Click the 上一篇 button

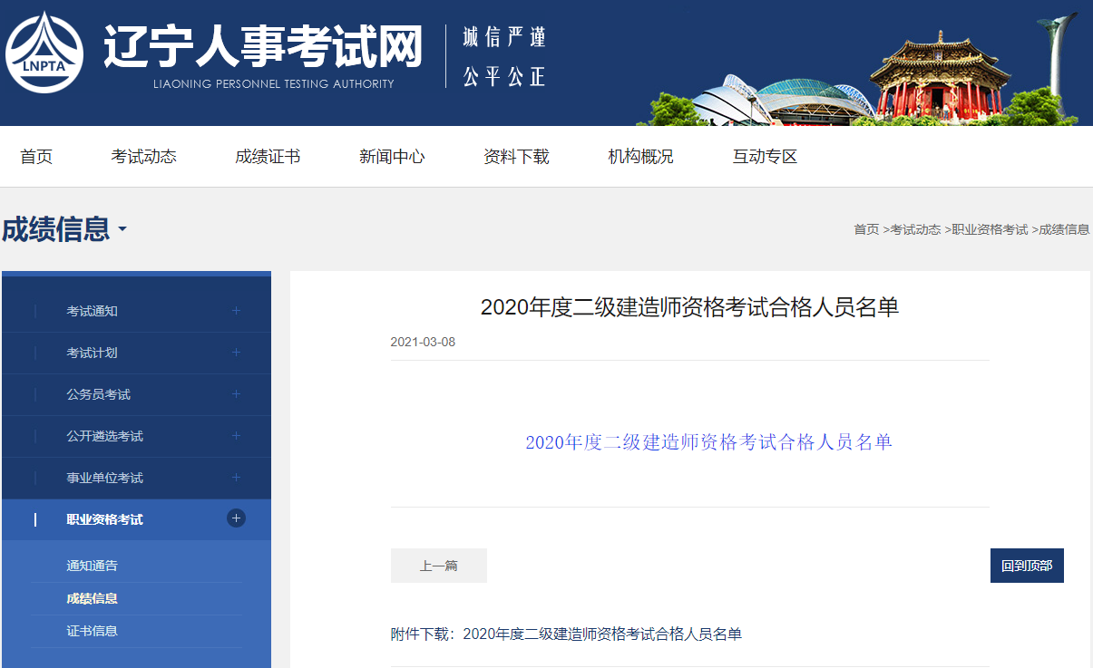tap(438, 565)
